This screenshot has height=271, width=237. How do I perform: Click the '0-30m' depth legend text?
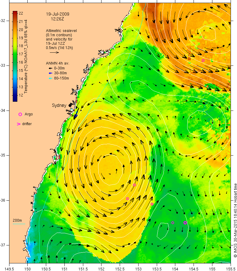pos(59,68)
